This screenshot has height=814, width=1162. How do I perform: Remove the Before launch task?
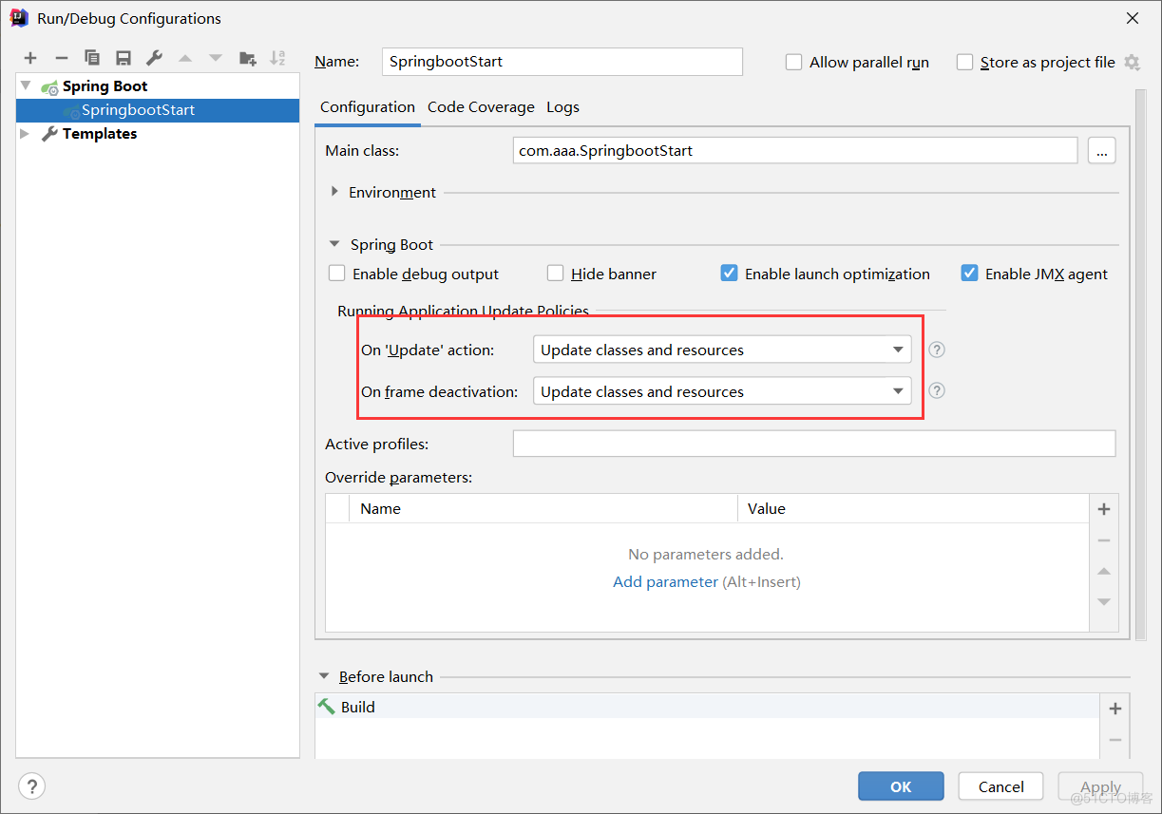(x=1115, y=740)
